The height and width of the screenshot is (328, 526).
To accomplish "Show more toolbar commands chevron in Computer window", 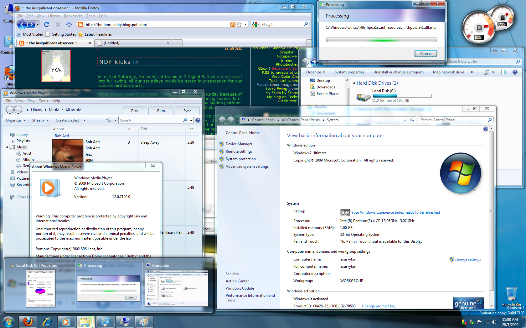I will click(x=472, y=72).
